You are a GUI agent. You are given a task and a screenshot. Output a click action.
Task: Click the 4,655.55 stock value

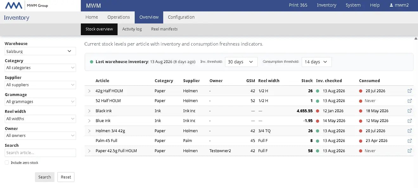point(305,111)
